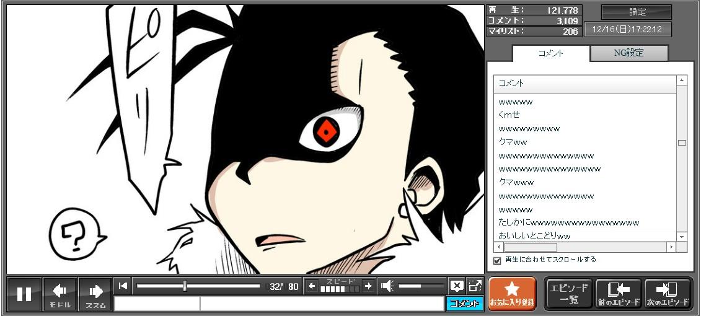Submit comment with the blue コメント button
This screenshot has width=701, height=316.
coord(464,304)
